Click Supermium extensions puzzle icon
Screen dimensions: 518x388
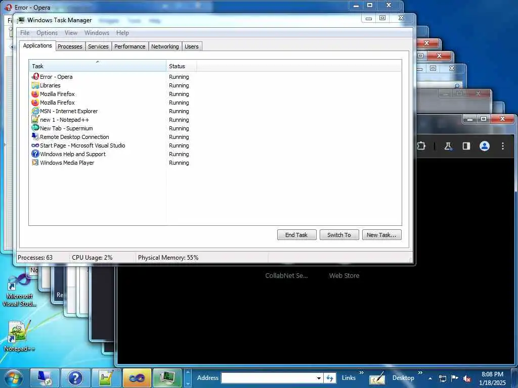tap(421, 146)
